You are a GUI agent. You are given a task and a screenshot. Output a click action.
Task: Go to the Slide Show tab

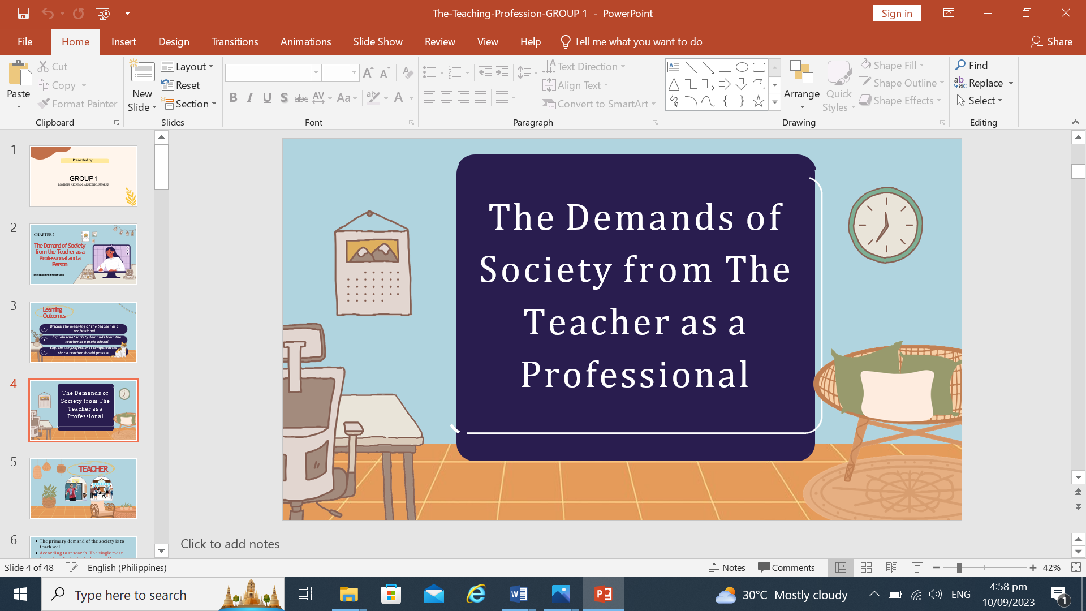(x=378, y=41)
